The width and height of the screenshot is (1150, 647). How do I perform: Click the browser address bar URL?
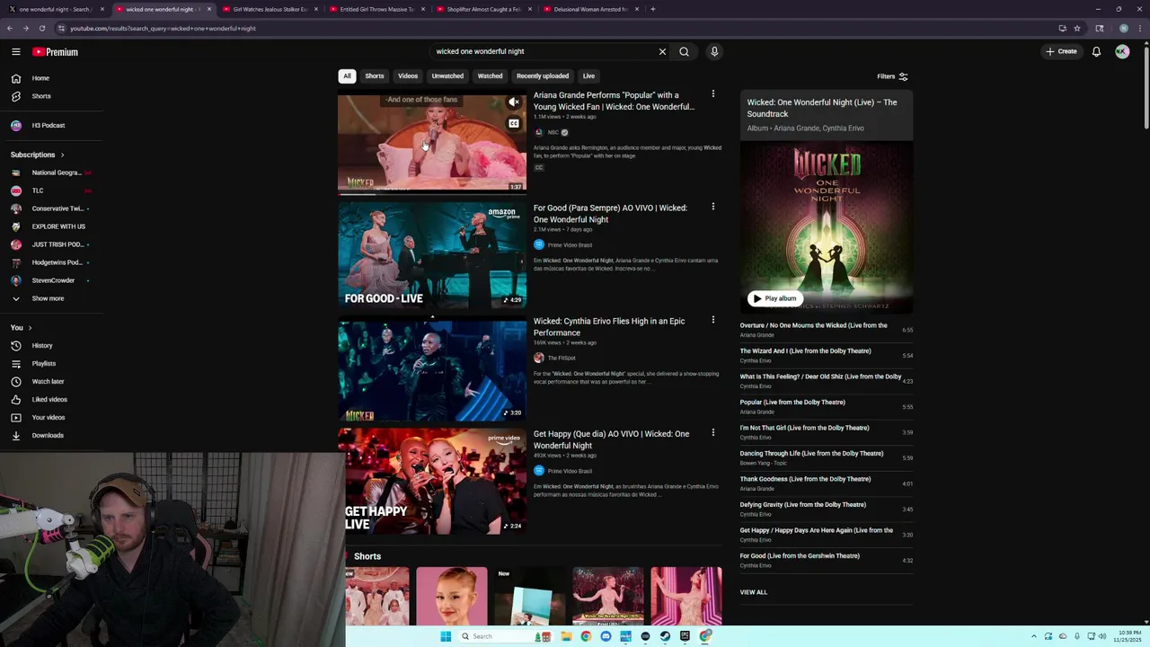tap(164, 28)
